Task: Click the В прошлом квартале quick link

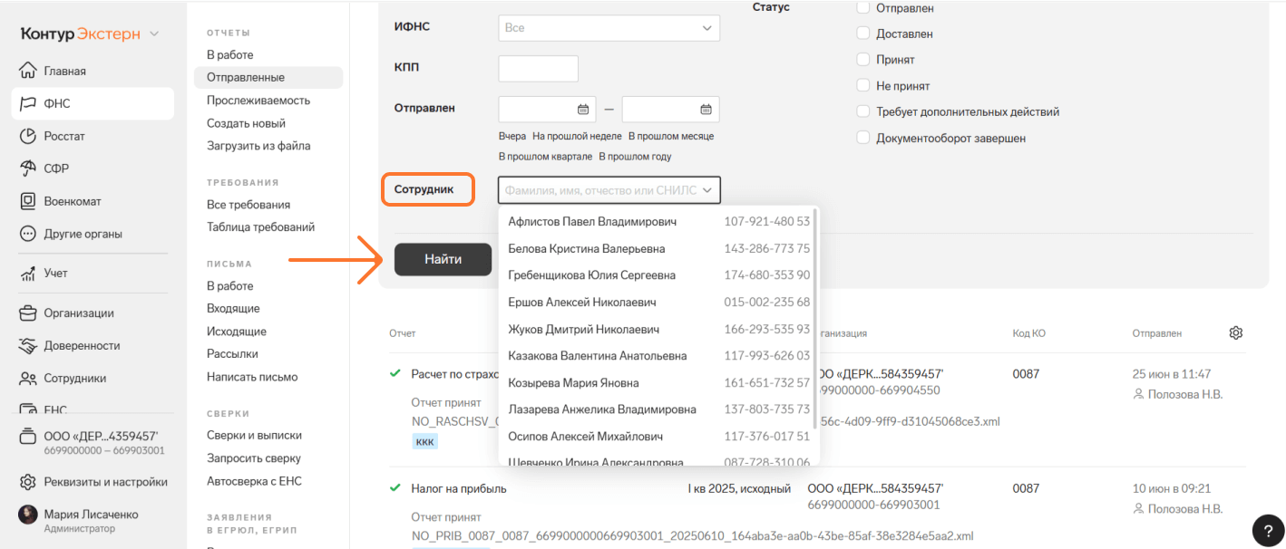Action: [545, 156]
